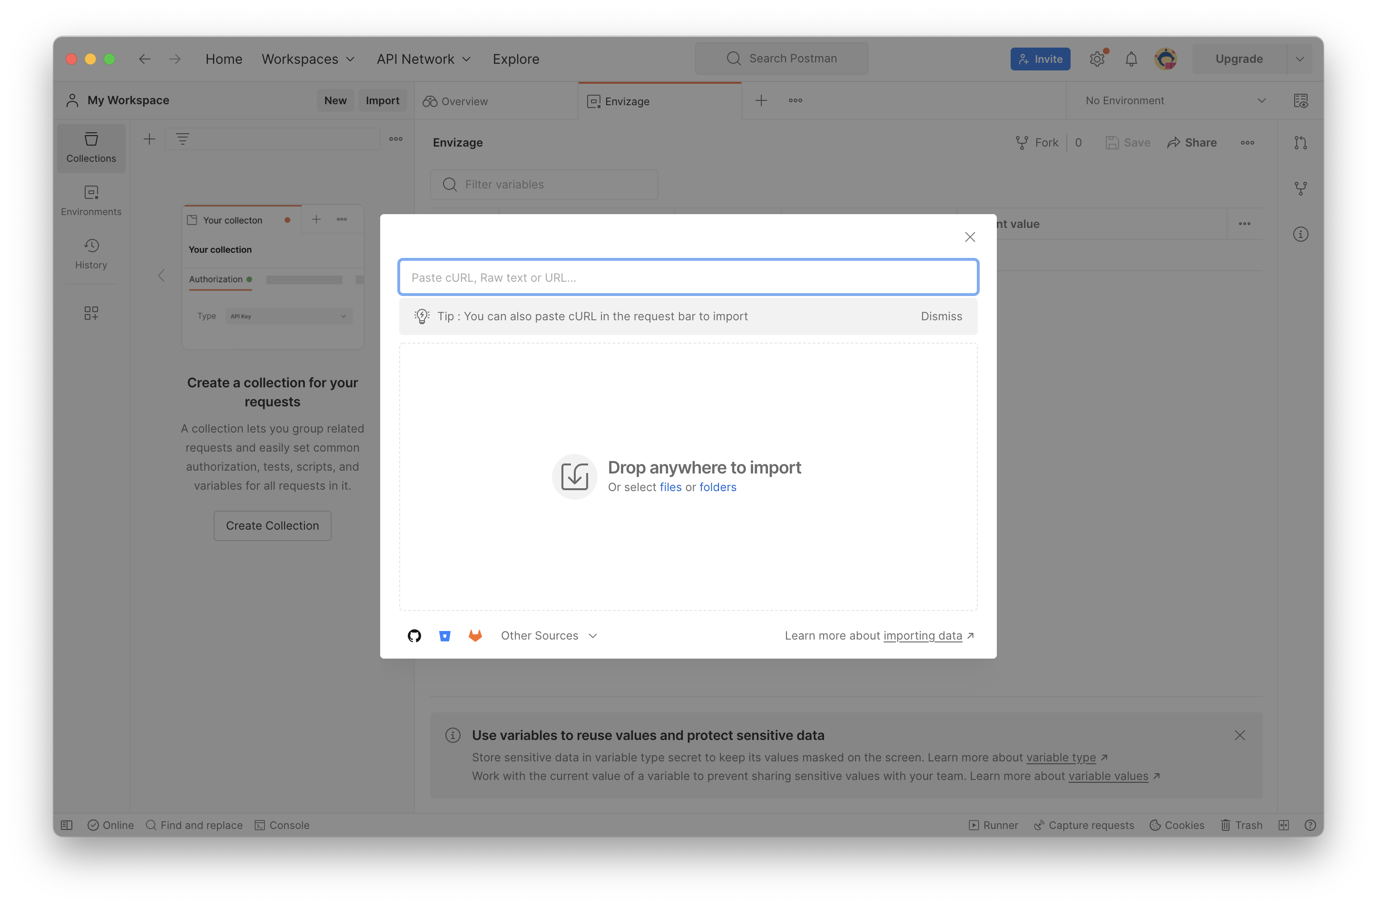
Task: Open Runner from status bar
Action: pos(993,825)
